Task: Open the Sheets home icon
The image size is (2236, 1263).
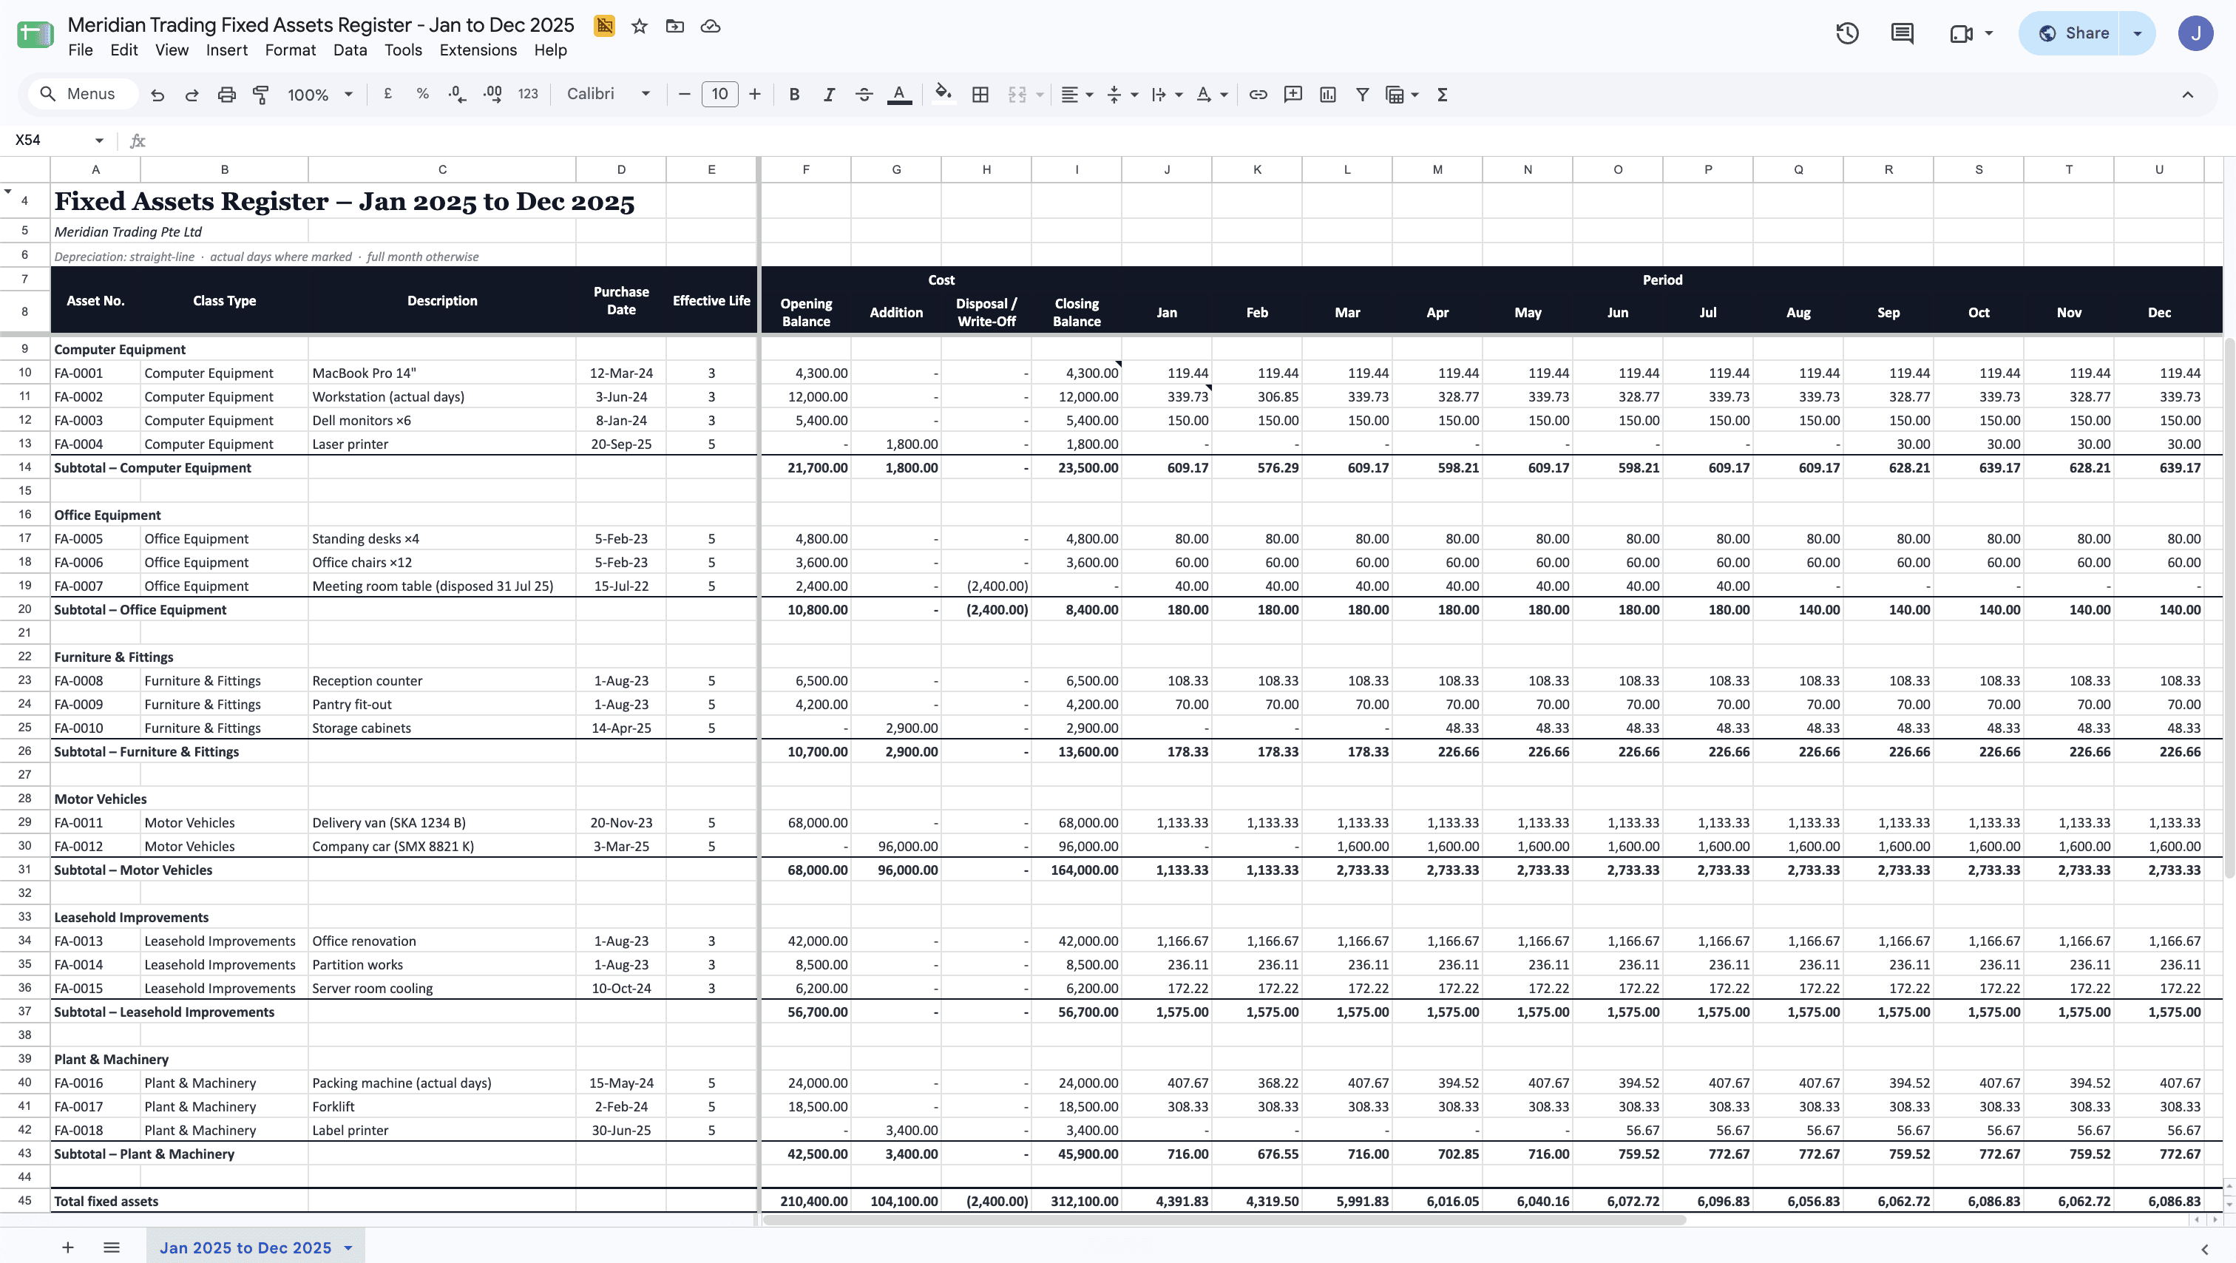Action: pyautogui.click(x=35, y=35)
